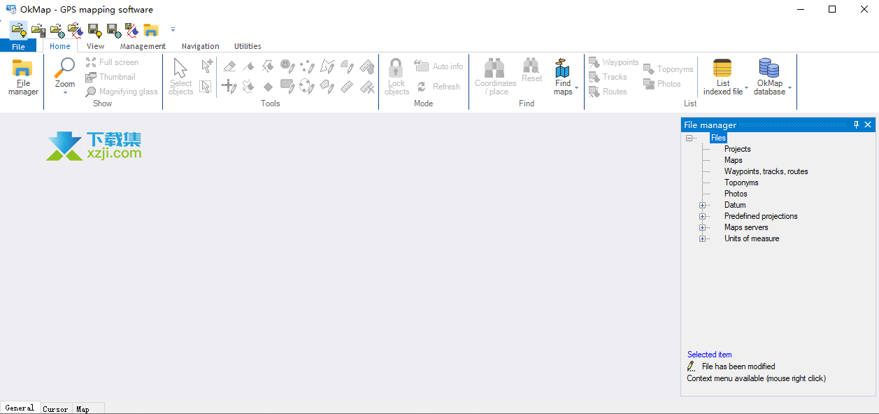This screenshot has width=879, height=414.
Task: Select the Home ribbon tab
Action: (60, 46)
